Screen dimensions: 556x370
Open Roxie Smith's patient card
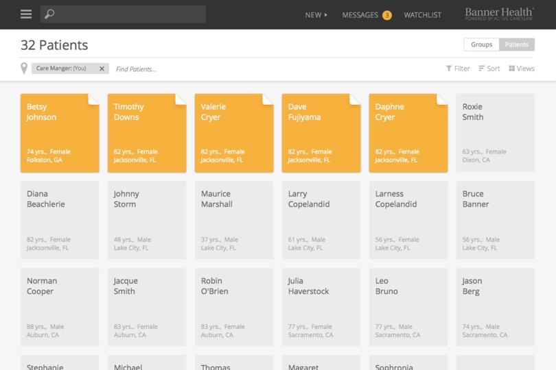(x=495, y=133)
